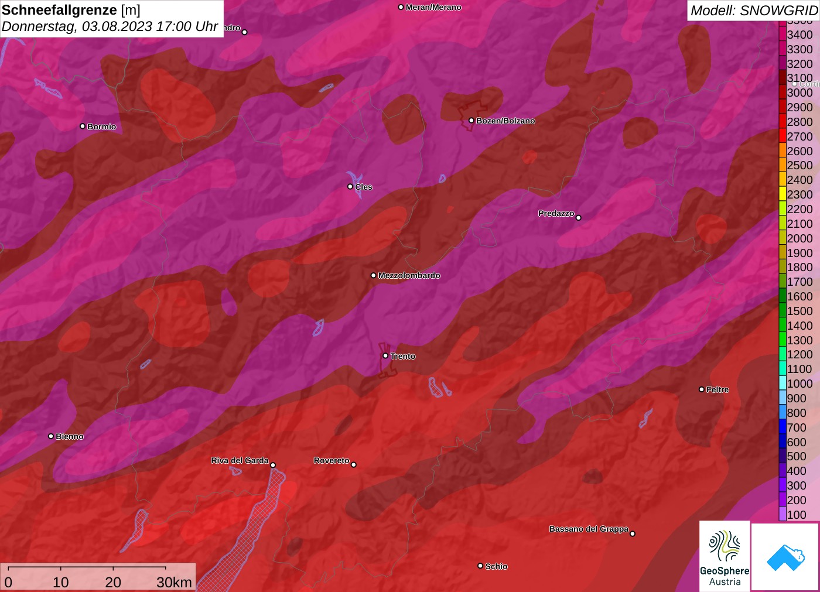Click the 30km scale bar label
The height and width of the screenshot is (592, 820).
point(174,582)
